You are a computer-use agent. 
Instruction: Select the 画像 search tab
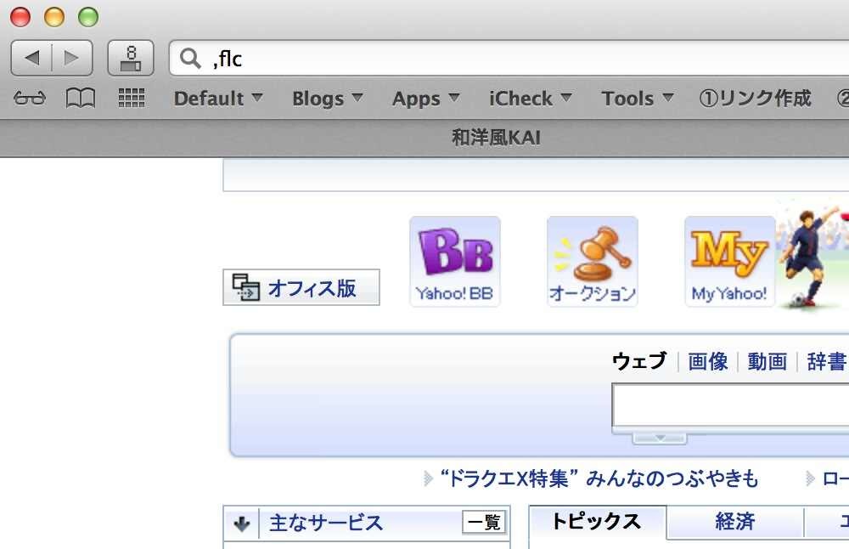[x=708, y=361]
